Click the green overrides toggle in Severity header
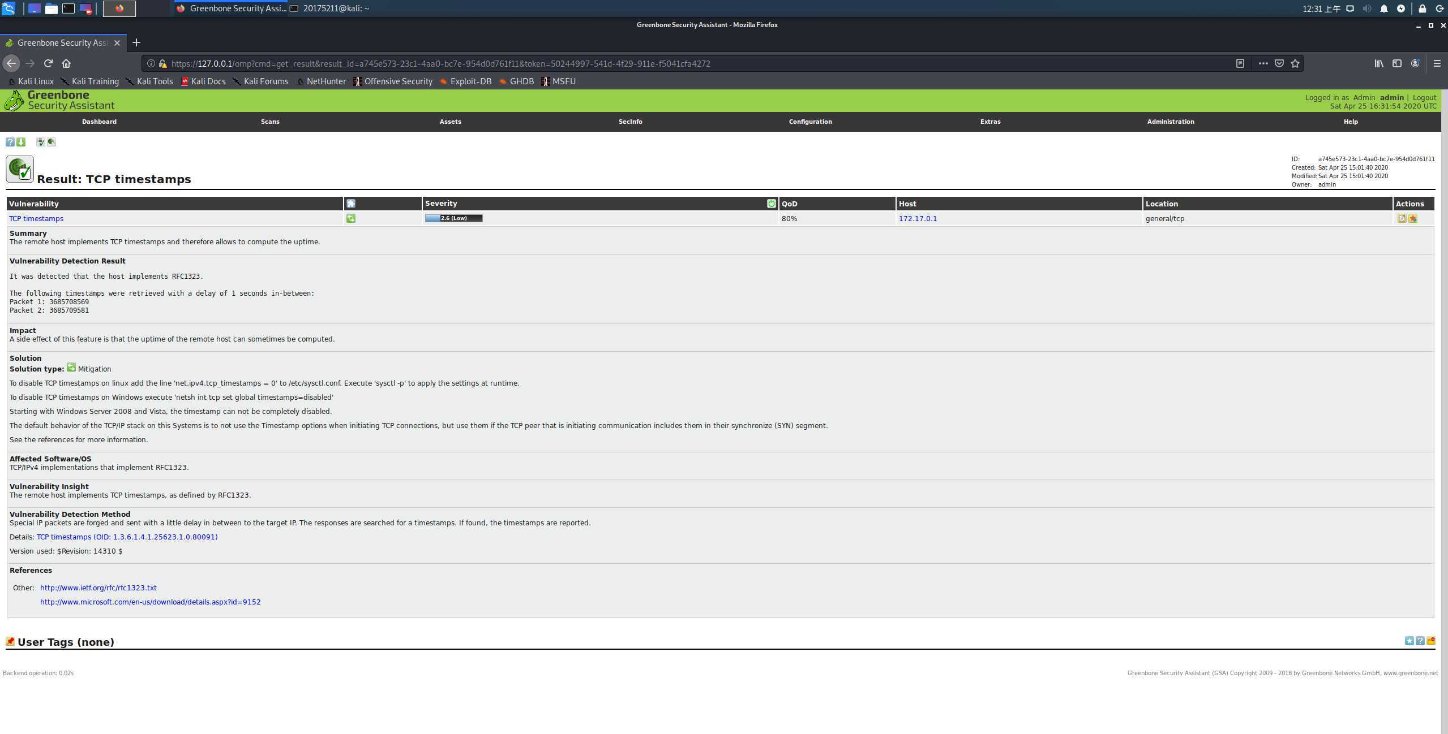This screenshot has width=1448, height=734. (771, 204)
